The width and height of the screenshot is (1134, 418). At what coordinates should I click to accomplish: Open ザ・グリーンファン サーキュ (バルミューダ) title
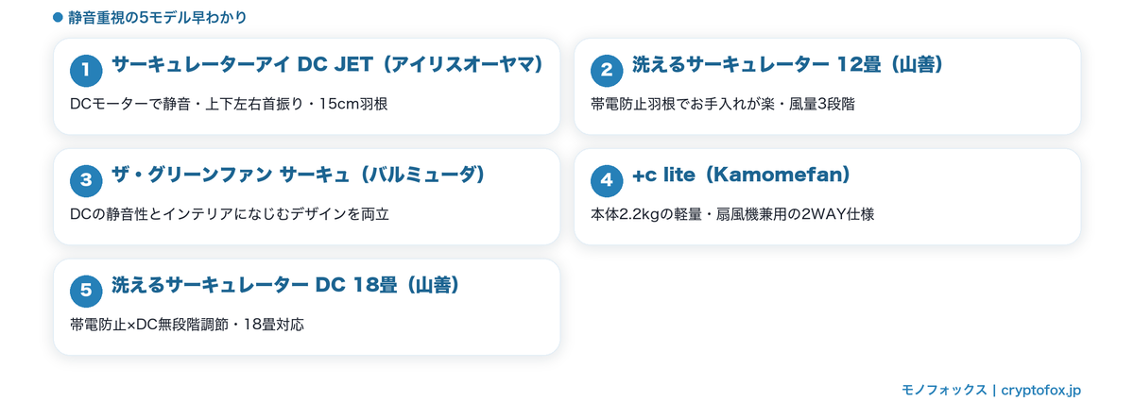point(299,176)
